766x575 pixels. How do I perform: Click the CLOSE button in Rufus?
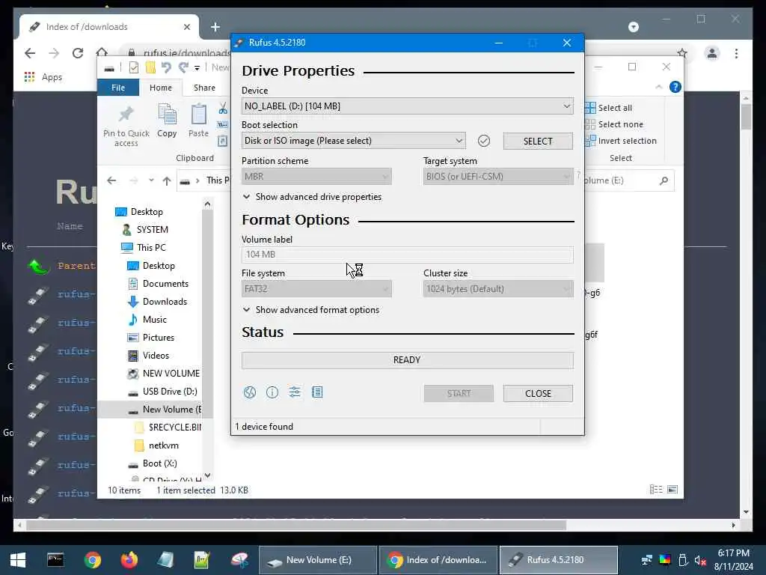538,394
